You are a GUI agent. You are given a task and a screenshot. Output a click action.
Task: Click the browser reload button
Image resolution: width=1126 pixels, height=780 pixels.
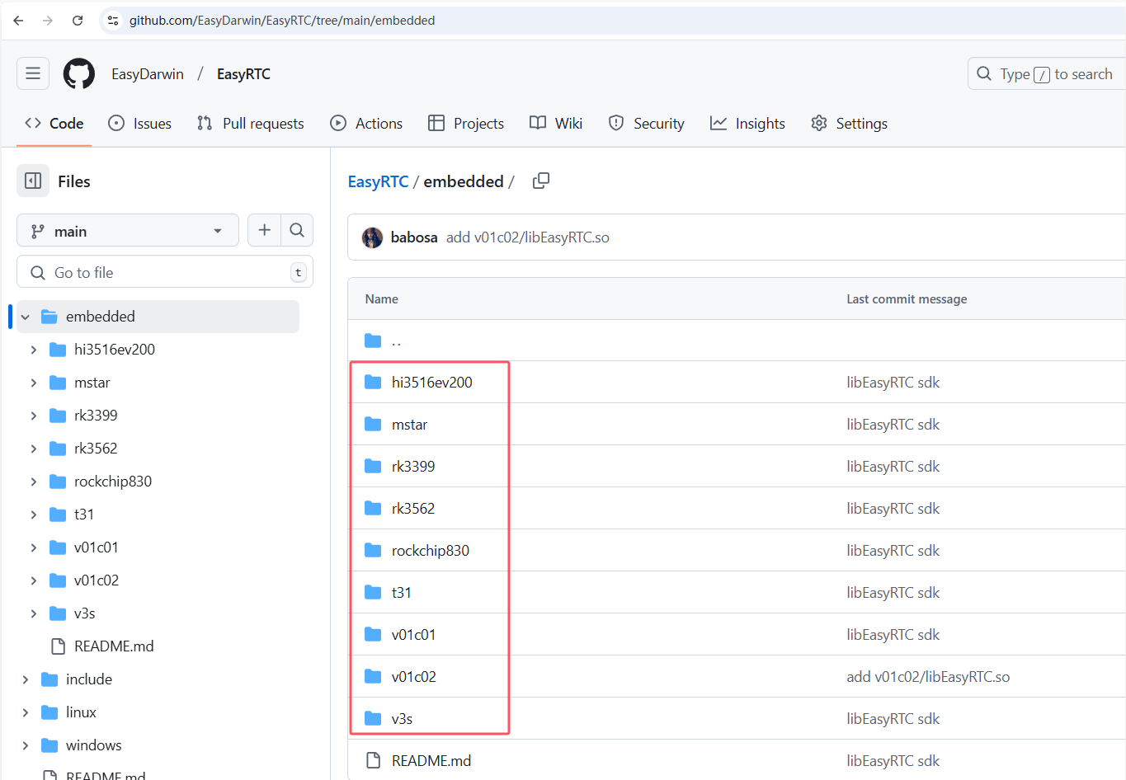pyautogui.click(x=78, y=20)
